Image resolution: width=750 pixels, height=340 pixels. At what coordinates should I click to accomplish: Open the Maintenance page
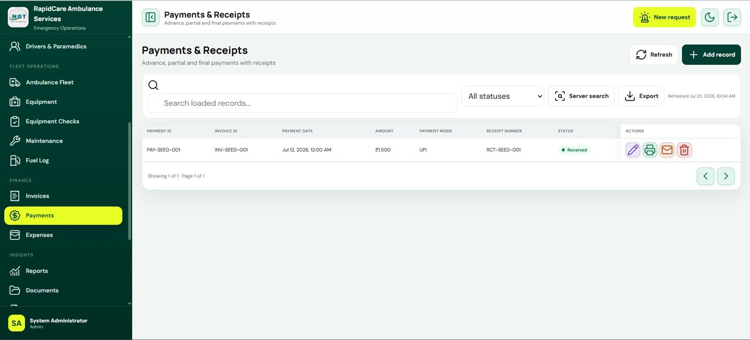click(x=63, y=141)
